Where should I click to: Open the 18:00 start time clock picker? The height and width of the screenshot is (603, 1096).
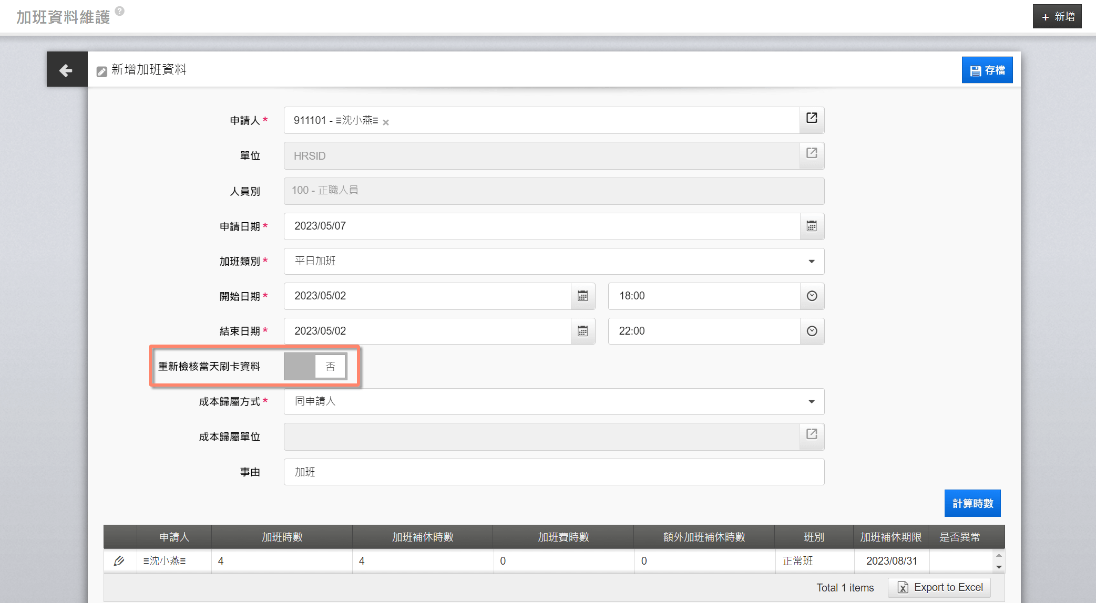pyautogui.click(x=812, y=296)
